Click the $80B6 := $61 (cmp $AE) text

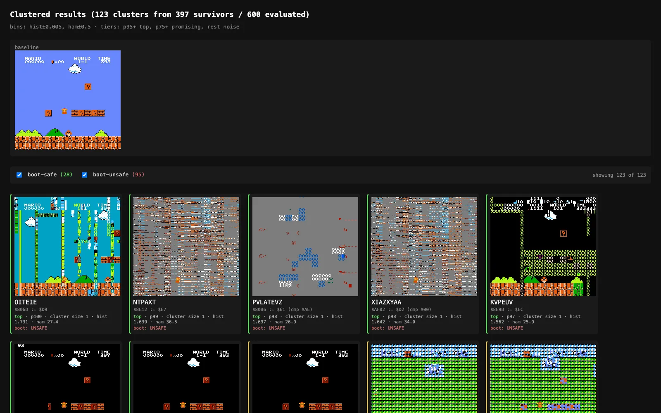coord(283,309)
